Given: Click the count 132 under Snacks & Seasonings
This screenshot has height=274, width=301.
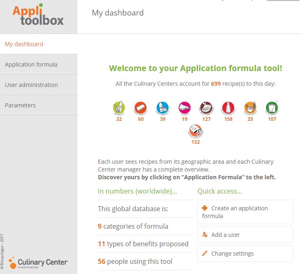Looking at the screenshot, I should [195, 142].
